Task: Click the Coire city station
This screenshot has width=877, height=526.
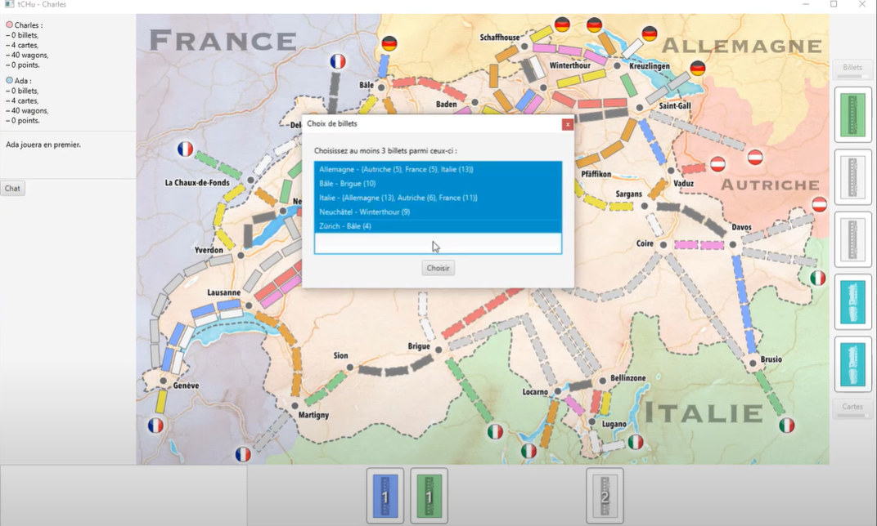Action: coord(663,244)
